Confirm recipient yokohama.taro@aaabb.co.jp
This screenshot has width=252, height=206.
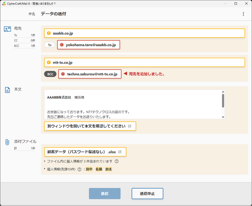tap(89, 45)
